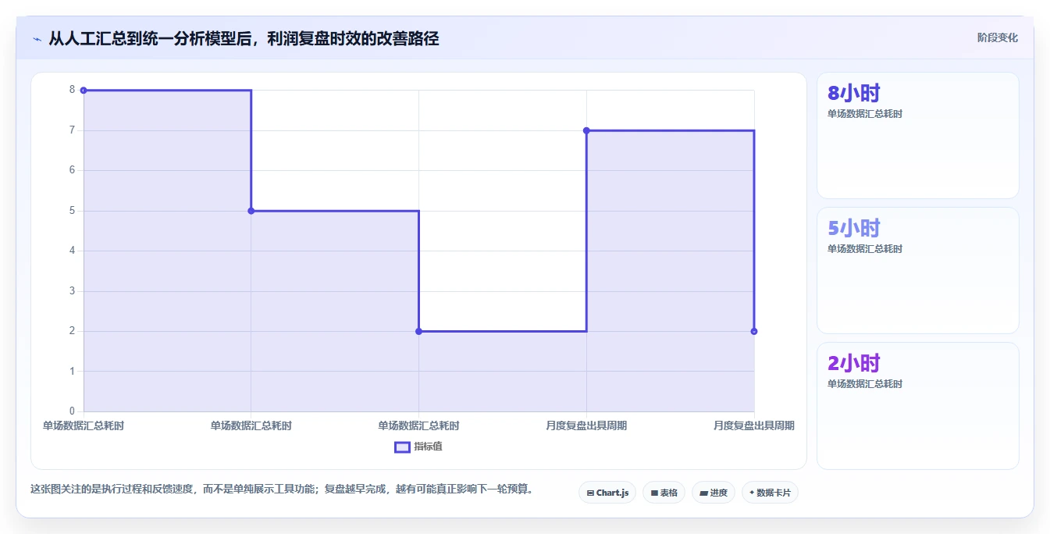The width and height of the screenshot is (1050, 534).
Task: Click the data point at value 7
Action: click(x=586, y=130)
